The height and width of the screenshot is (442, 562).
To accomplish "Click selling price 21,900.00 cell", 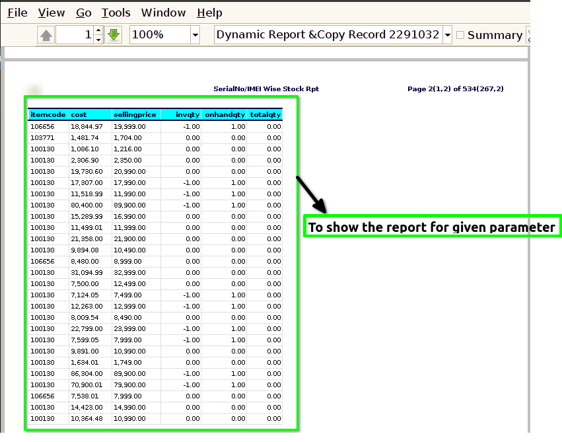I will click(129, 239).
